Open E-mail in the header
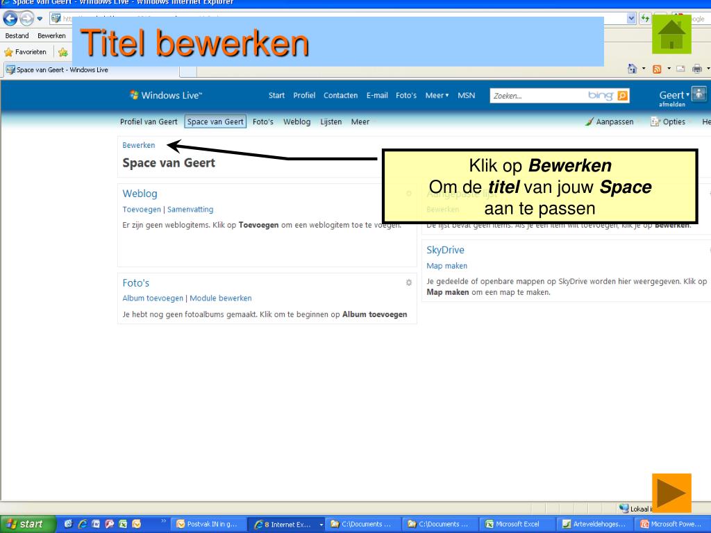The width and height of the screenshot is (711, 533). (377, 95)
